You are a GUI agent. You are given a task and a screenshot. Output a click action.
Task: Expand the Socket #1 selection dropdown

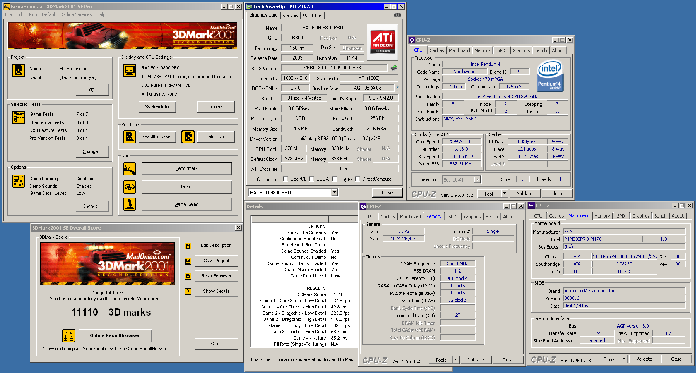pos(477,179)
